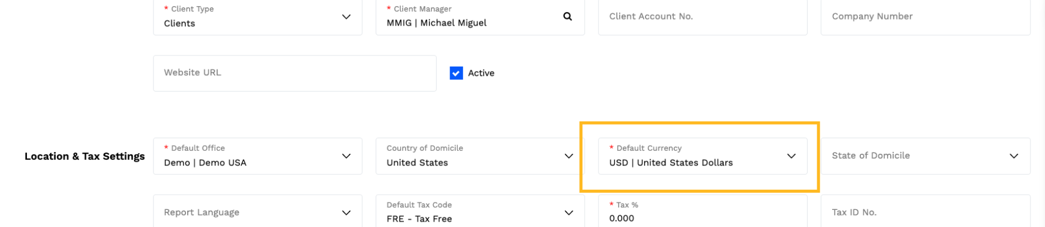Click into the Client Account No. field
The image size is (1045, 227).
click(703, 16)
